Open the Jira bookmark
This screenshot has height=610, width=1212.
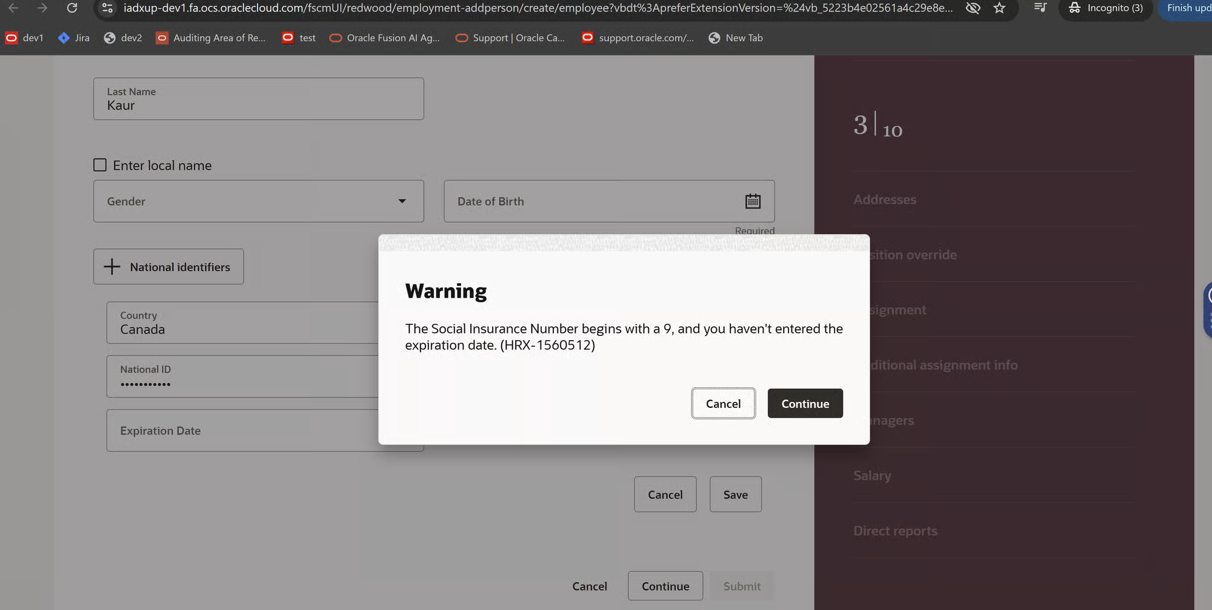tap(73, 38)
